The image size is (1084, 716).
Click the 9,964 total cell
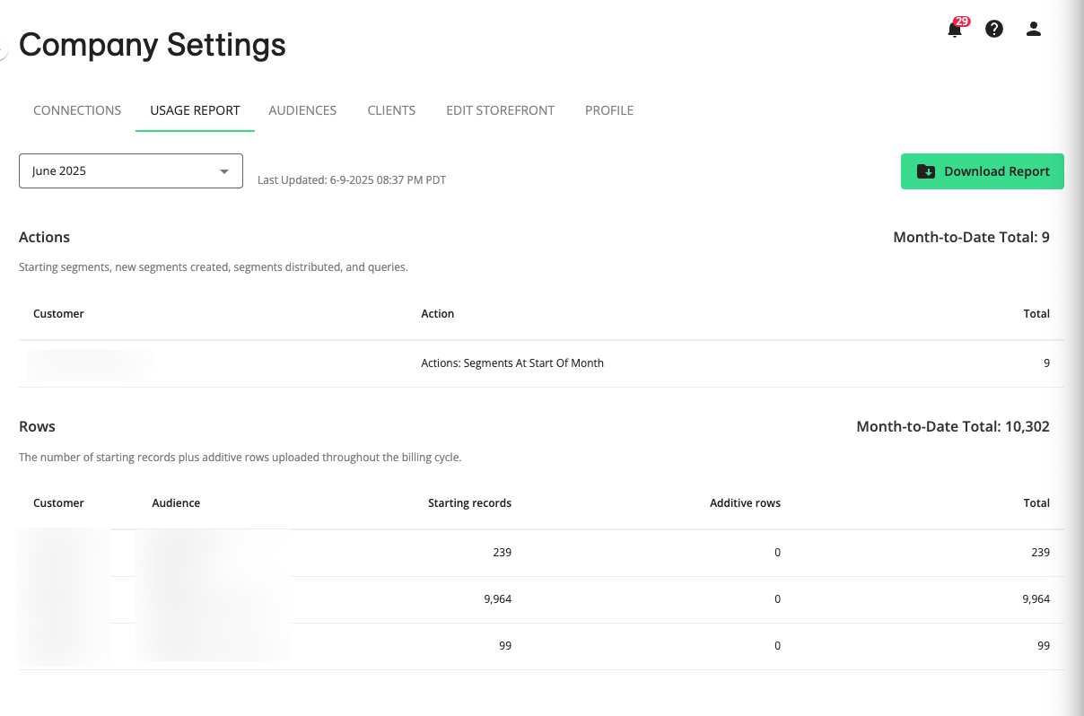(1036, 599)
